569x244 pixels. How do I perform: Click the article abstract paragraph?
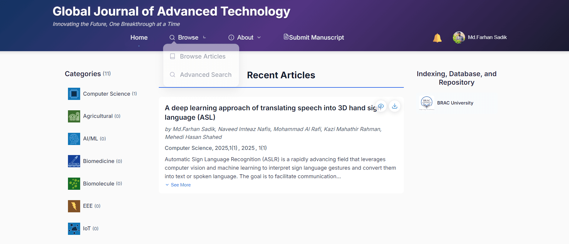(x=280, y=168)
